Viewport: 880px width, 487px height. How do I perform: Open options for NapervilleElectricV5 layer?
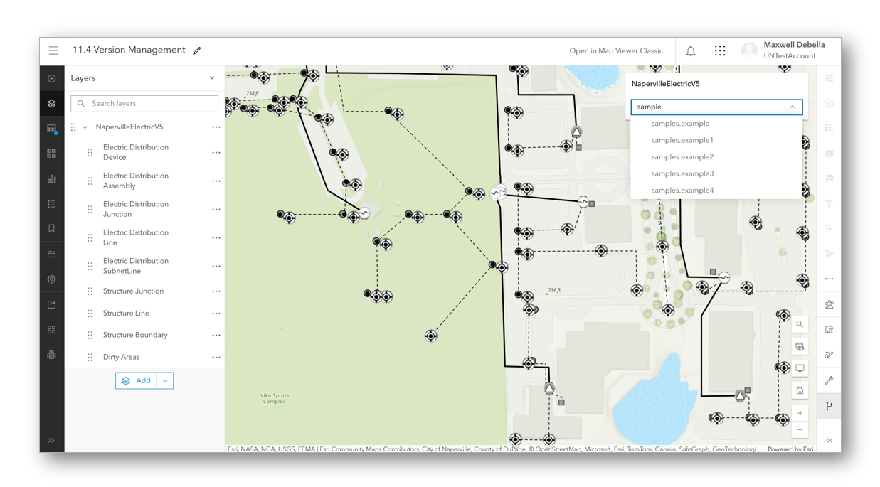pyautogui.click(x=216, y=127)
